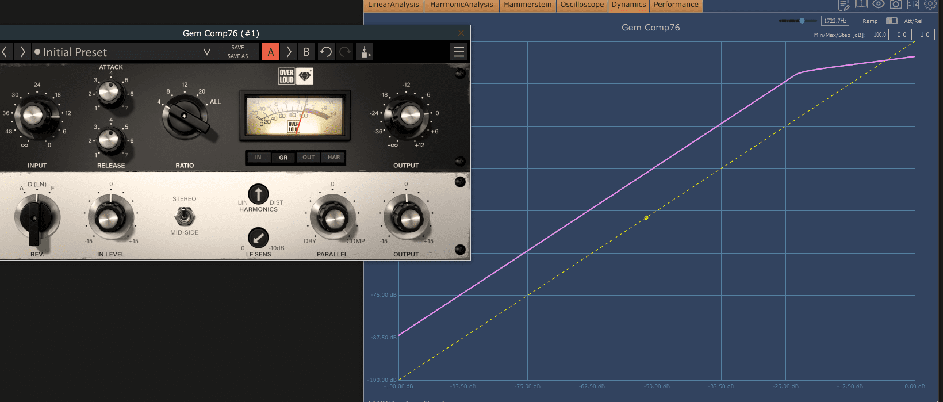This screenshot has height=402, width=943.
Task: Click the preset import arrow icon
Action: 364,52
